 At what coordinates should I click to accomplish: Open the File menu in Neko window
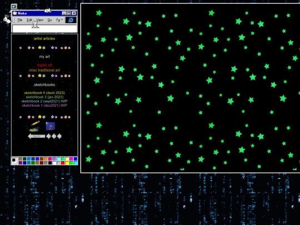pos(19,20)
